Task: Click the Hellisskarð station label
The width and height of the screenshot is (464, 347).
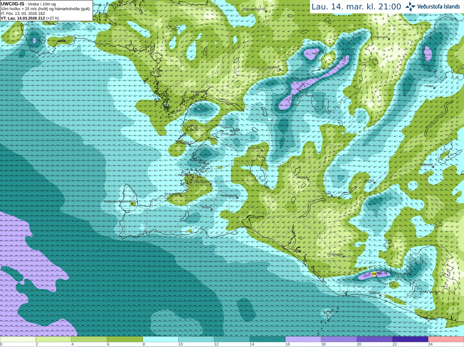Action: (228, 196)
